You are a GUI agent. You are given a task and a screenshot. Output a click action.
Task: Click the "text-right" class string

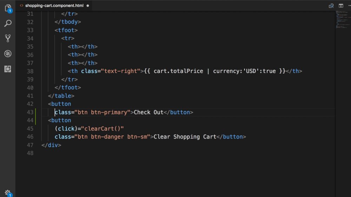coord(120,71)
